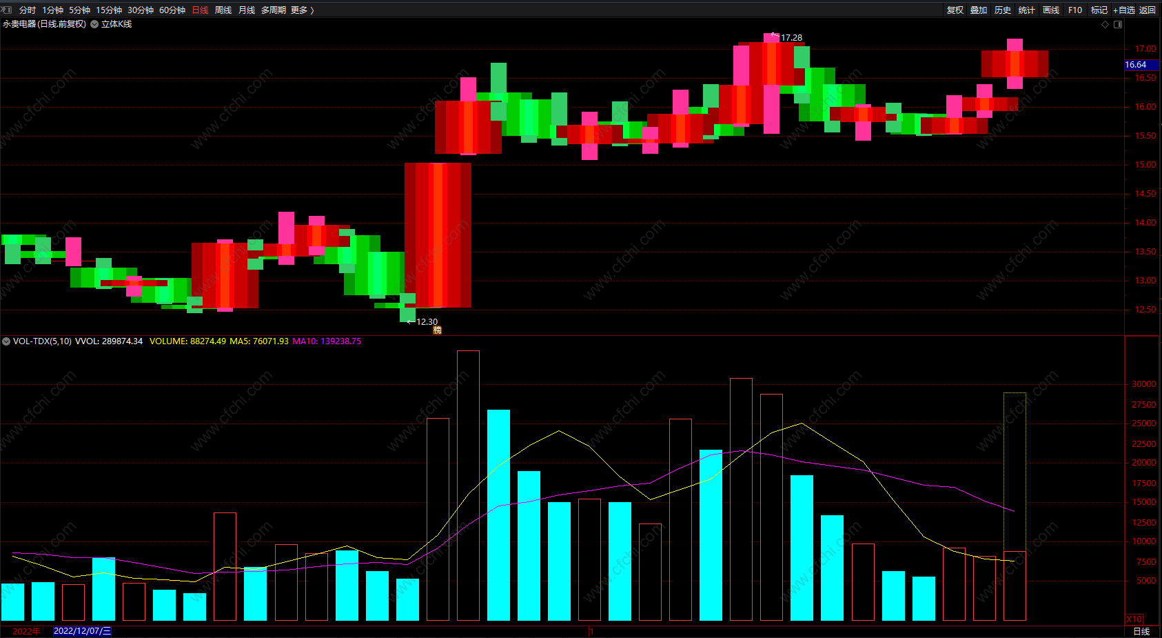
Task: Switch to 周线 weekly chart
Action: (x=223, y=10)
